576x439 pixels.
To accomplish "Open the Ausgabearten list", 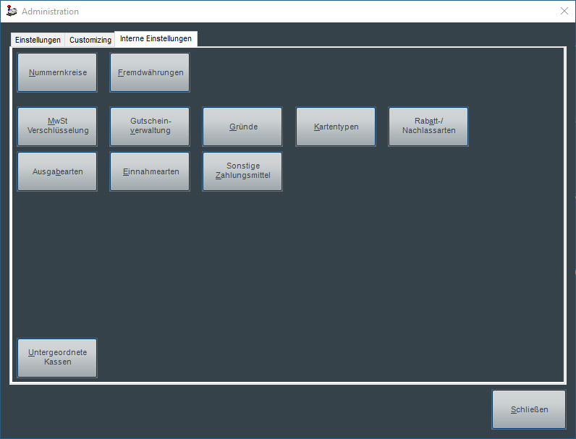I will coord(57,171).
